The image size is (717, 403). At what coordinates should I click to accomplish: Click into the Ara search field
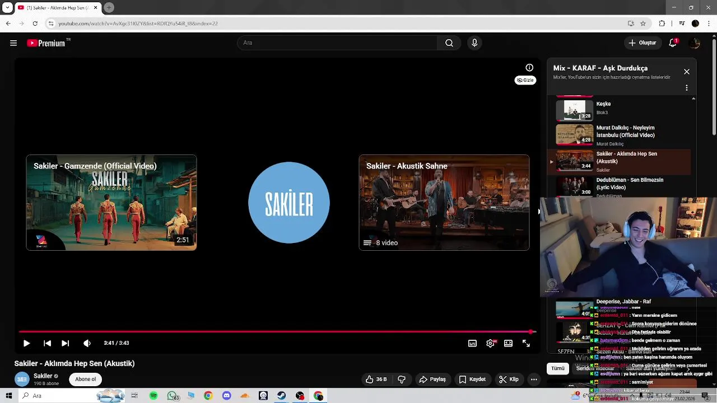pyautogui.click(x=337, y=43)
